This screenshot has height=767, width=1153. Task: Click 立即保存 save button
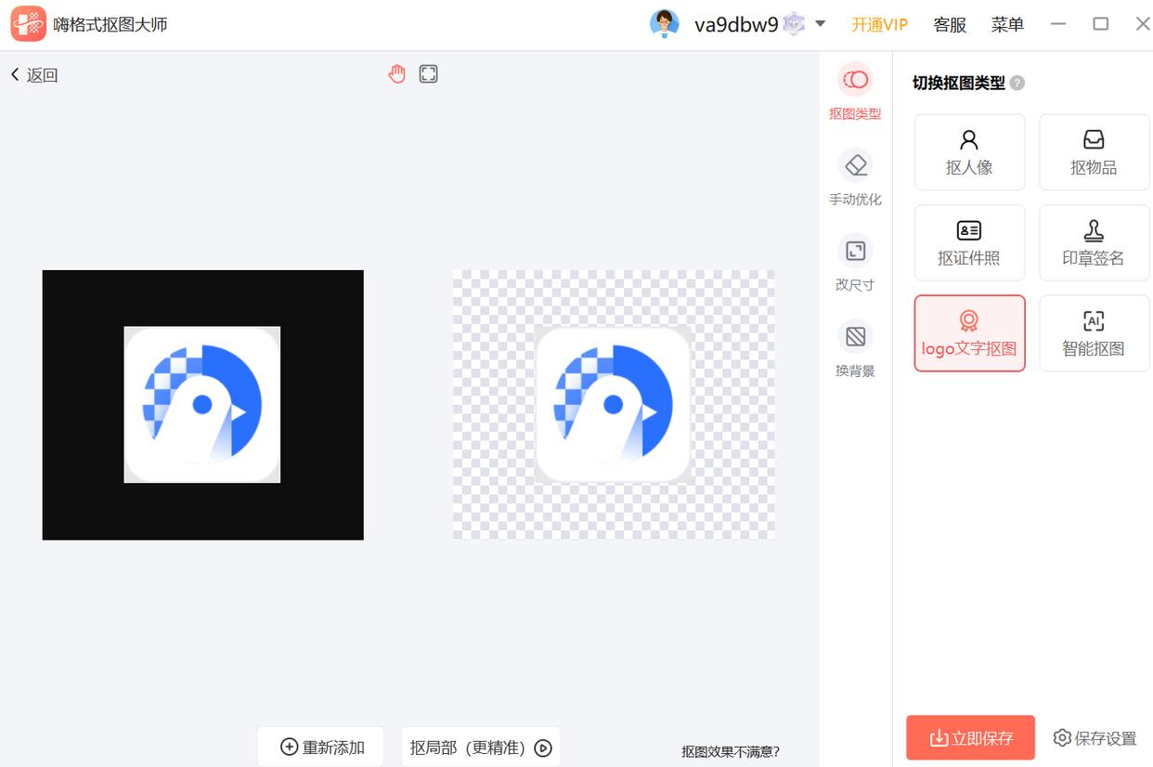point(970,738)
